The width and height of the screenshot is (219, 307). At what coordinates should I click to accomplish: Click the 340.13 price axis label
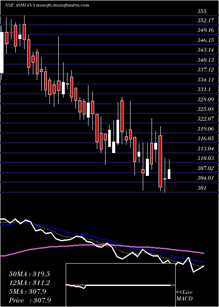tap(205, 60)
